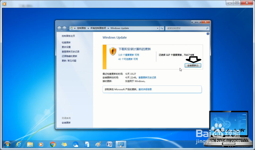The width and height of the screenshot is (255, 150).
Task: Open Windows Explorer folder from taskbar
Action: [x=30, y=144]
